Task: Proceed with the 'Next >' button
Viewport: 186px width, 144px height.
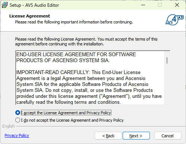Action: (136, 136)
